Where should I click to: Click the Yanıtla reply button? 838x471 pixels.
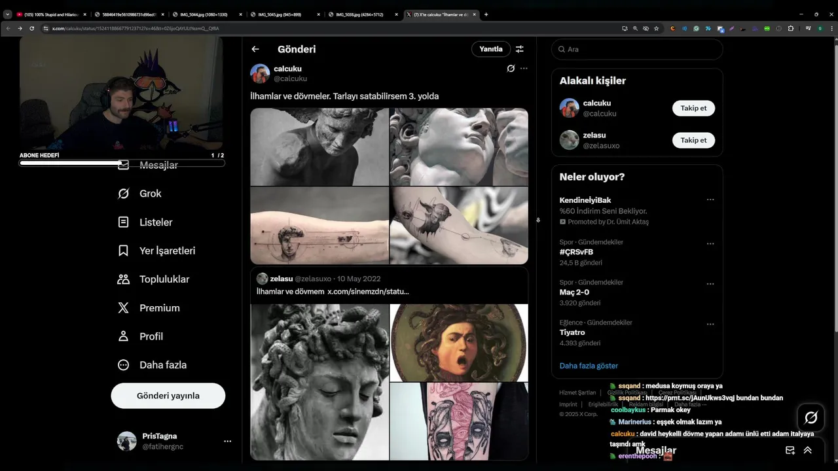(x=491, y=49)
